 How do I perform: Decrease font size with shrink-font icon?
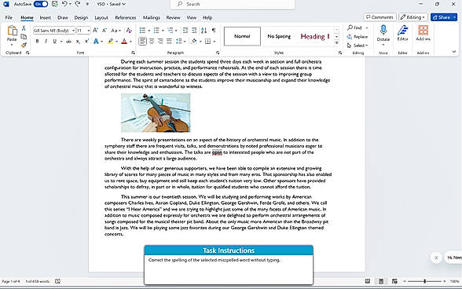104,31
